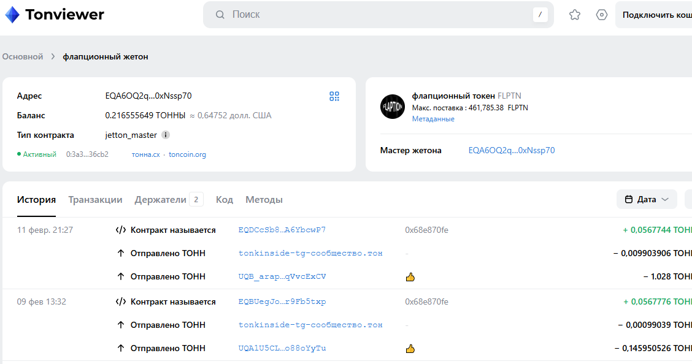Click the slash shortcut key badge
Screen dimensions: 692x364
click(540, 15)
